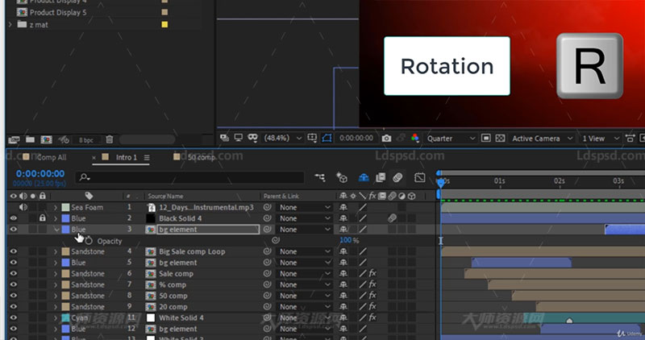The width and height of the screenshot is (645, 340).
Task: Open the Quarter resolution dropdown
Action: click(451, 139)
